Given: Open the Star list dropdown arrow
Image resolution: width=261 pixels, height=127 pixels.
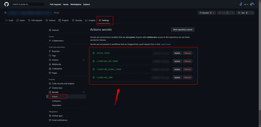Looking at the screenshot, I should (x=252, y=13).
